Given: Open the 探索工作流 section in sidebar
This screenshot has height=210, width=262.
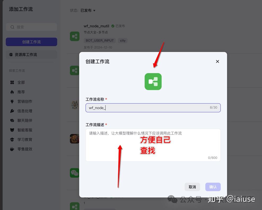Looking at the screenshot, I should point(17,70).
